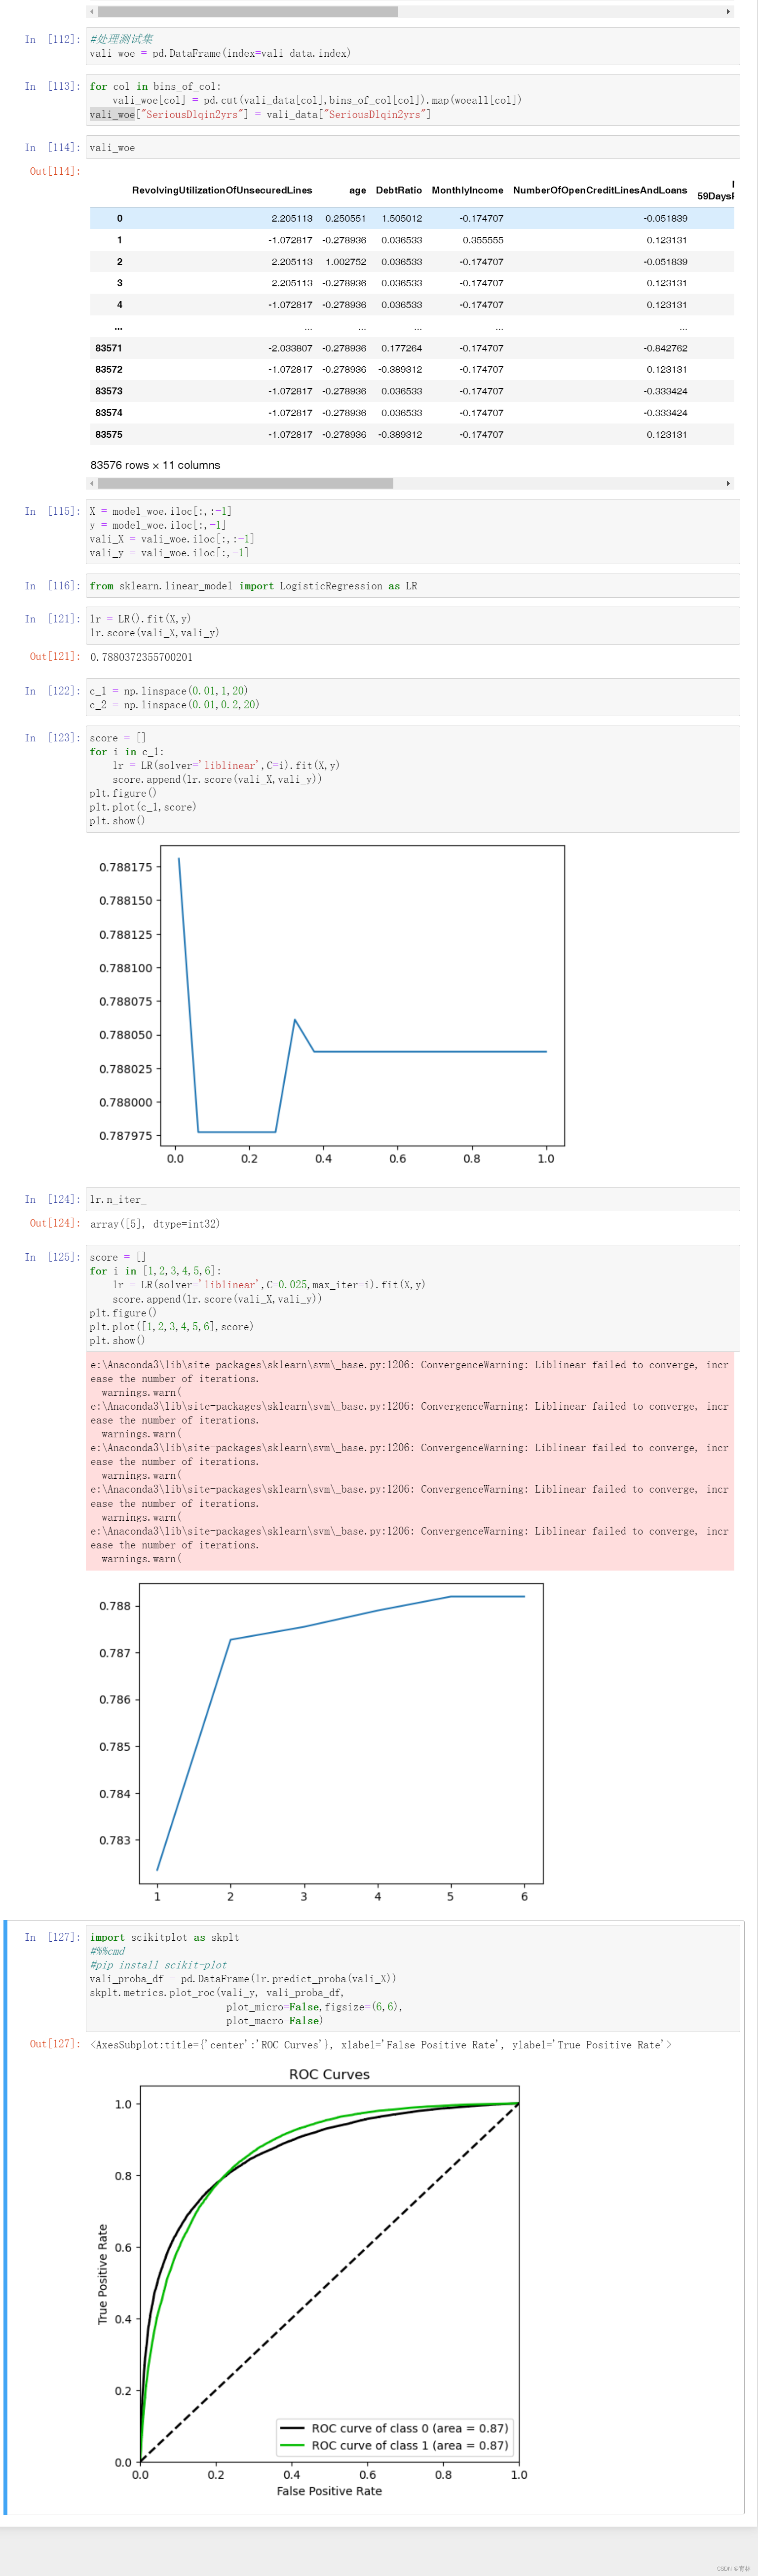This screenshot has width=758, height=2576.
Task: Click the right arrow of the vali_woe table scrollbar
Action: (728, 483)
